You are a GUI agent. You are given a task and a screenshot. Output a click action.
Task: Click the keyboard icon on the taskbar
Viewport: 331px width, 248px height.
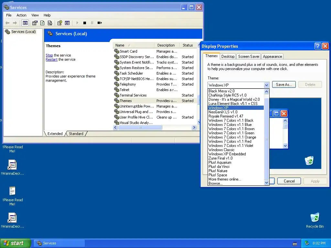[295, 243]
